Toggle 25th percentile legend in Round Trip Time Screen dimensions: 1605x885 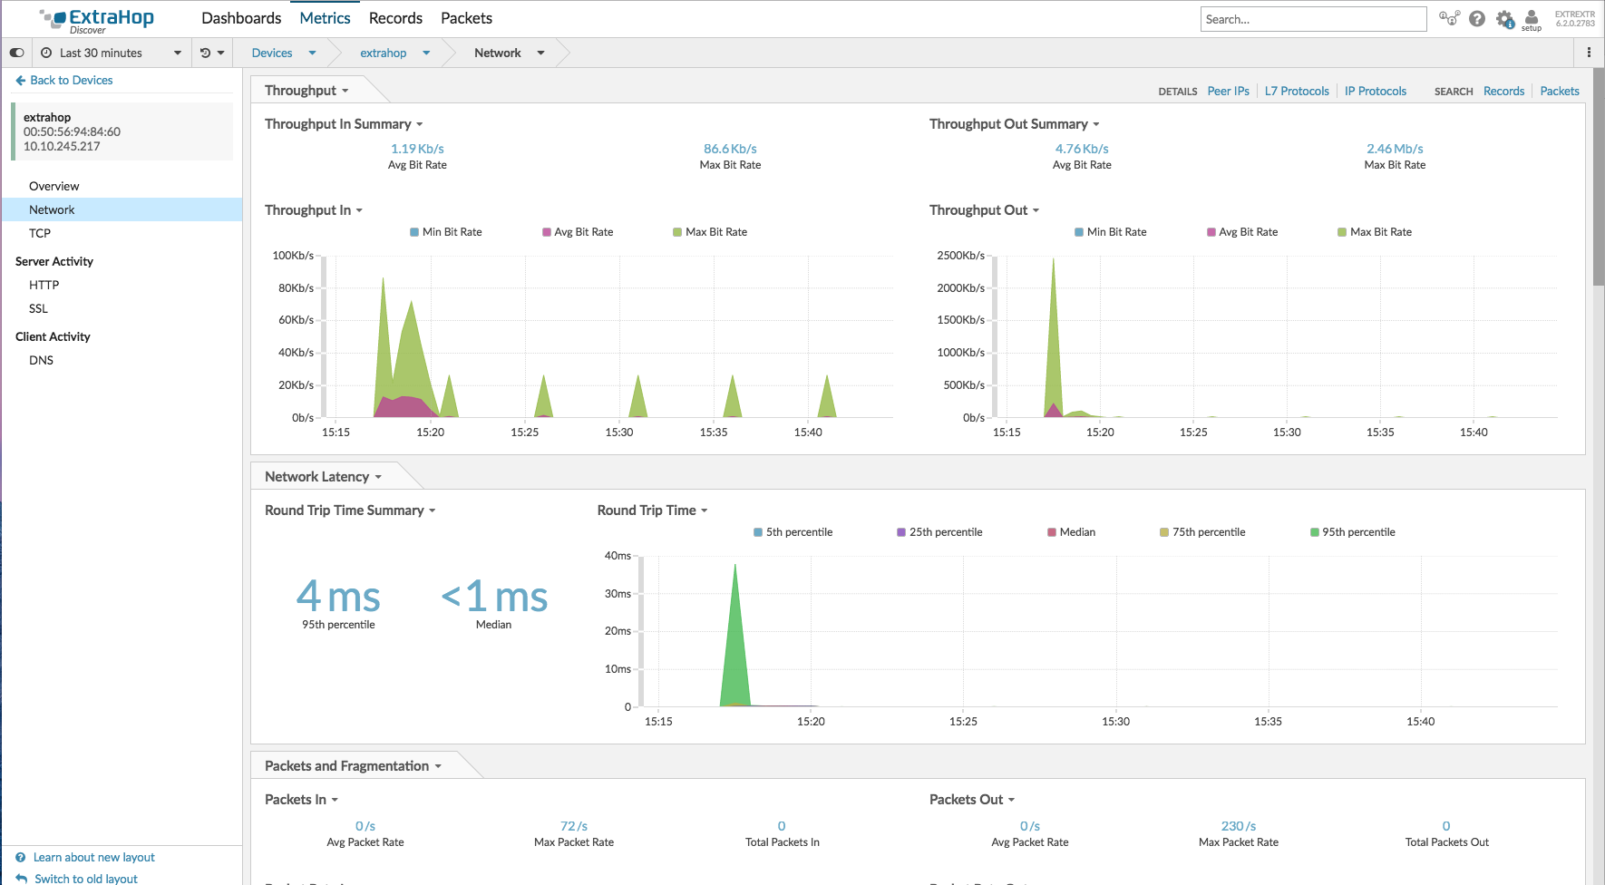pos(939,532)
